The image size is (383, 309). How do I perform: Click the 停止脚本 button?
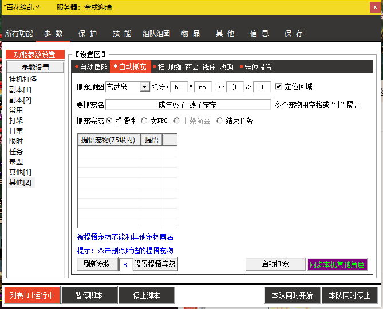pyautogui.click(x=147, y=295)
